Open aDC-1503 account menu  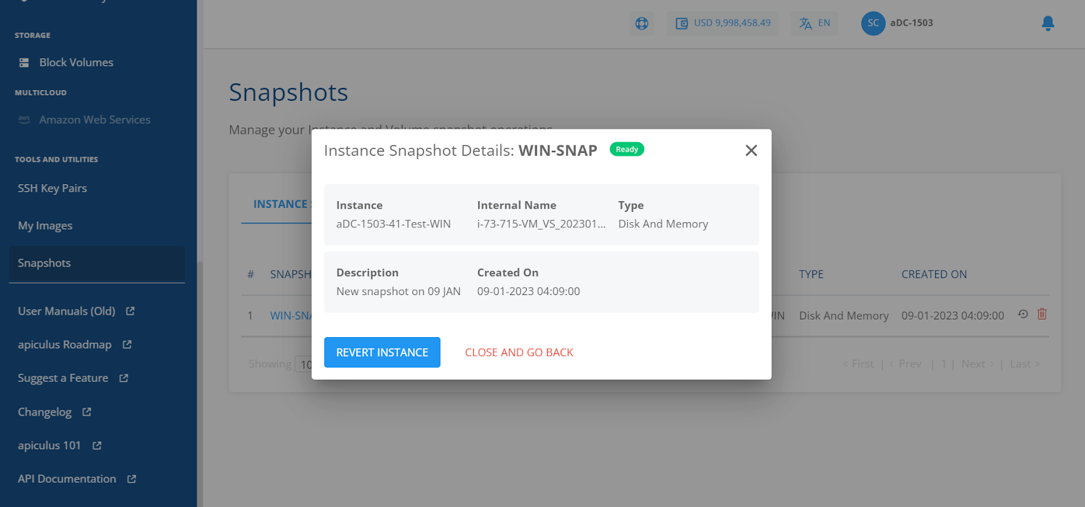click(911, 23)
